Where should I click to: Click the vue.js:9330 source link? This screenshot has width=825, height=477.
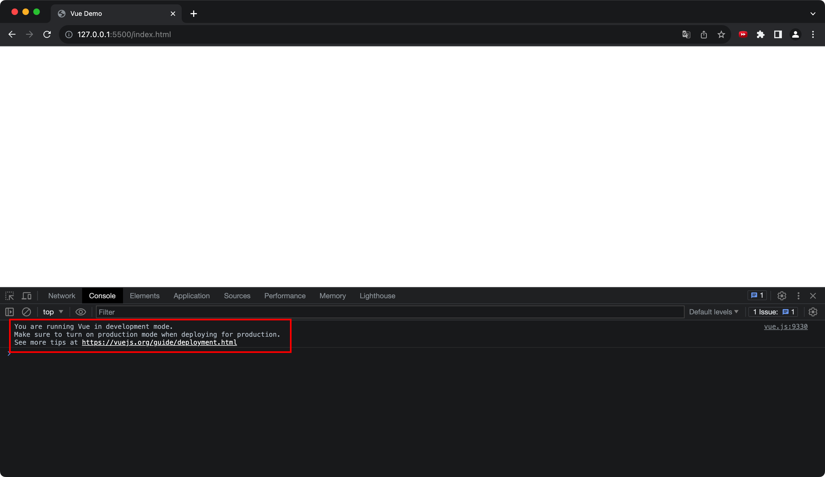[785, 327]
